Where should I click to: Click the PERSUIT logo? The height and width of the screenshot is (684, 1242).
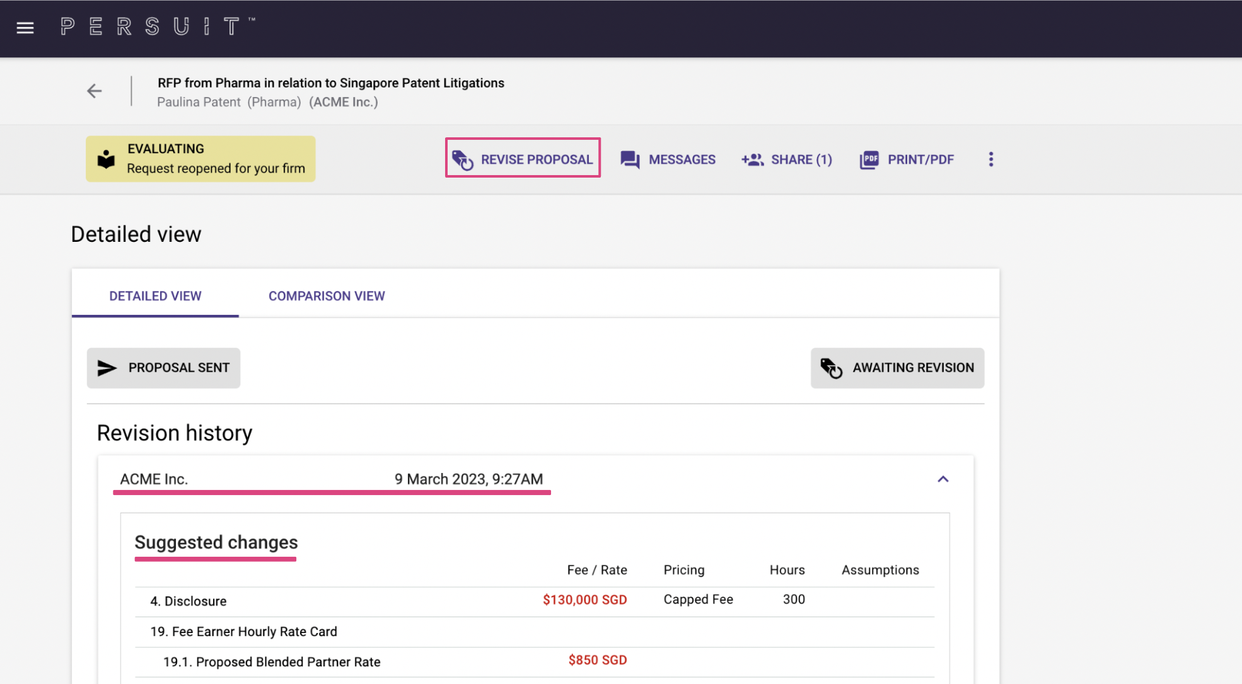click(x=158, y=26)
